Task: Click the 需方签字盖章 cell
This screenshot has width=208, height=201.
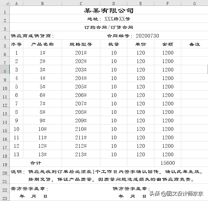Action: click(29, 189)
